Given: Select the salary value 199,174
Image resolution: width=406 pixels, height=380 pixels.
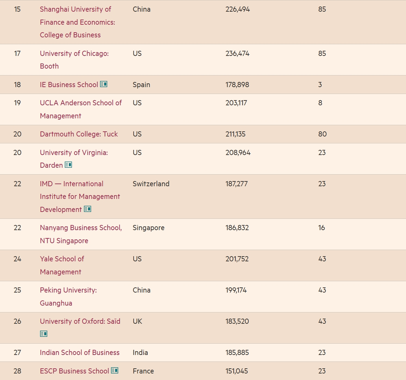Looking at the screenshot, I should [x=236, y=290].
